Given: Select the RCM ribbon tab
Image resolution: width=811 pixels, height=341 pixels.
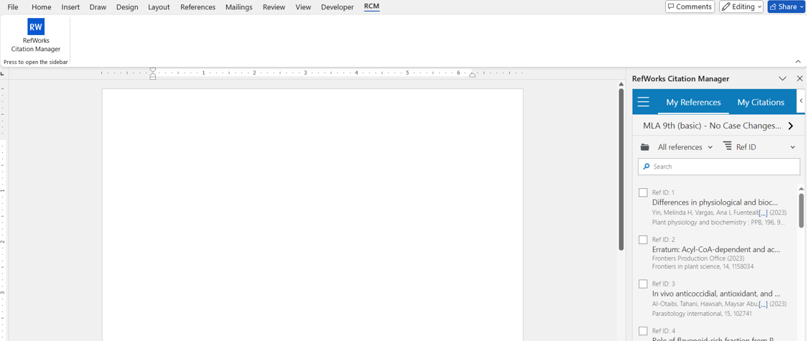Looking at the screenshot, I should tap(371, 6).
